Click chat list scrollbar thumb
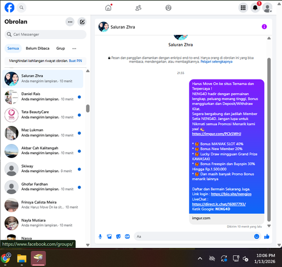 click(x=87, y=108)
